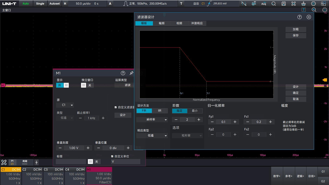The height and width of the screenshot is (185, 329).
Task: Click the save floppy disk icon
Action: pyautogui.click(x=283, y=4)
